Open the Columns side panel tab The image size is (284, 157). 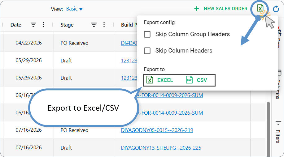[278, 85]
